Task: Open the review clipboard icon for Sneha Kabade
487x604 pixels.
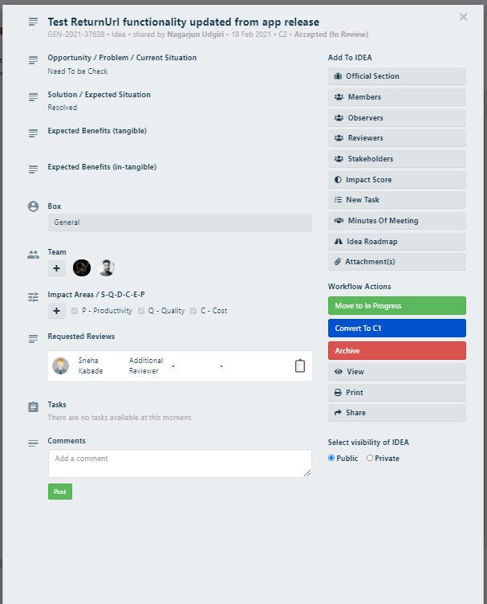Action: click(300, 365)
